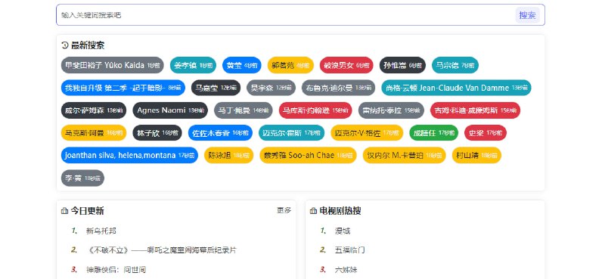Open the number 1 entry under 电视剧热搜
The width and height of the screenshot is (605, 279).
tap(343, 231)
